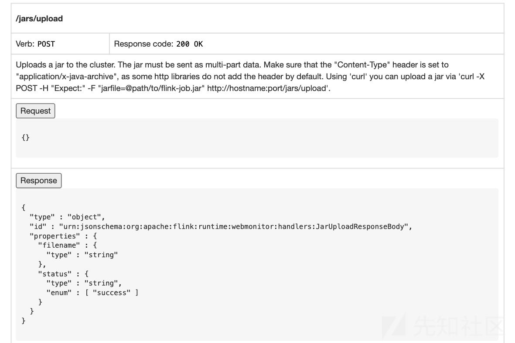This screenshot has height=343, width=515.
Task: Click the "type" : "object" line
Action: pyautogui.click(x=67, y=217)
